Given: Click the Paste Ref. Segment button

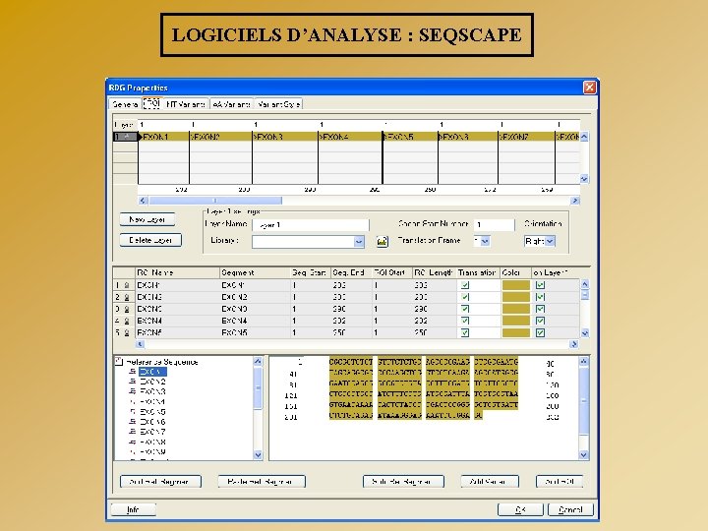Looking at the screenshot, I should [x=262, y=481].
